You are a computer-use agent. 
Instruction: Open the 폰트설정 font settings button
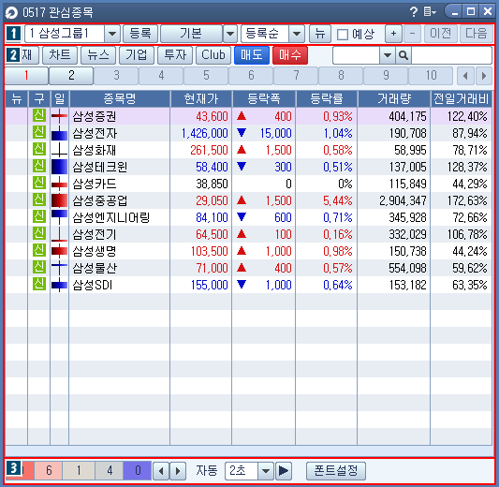(336, 471)
